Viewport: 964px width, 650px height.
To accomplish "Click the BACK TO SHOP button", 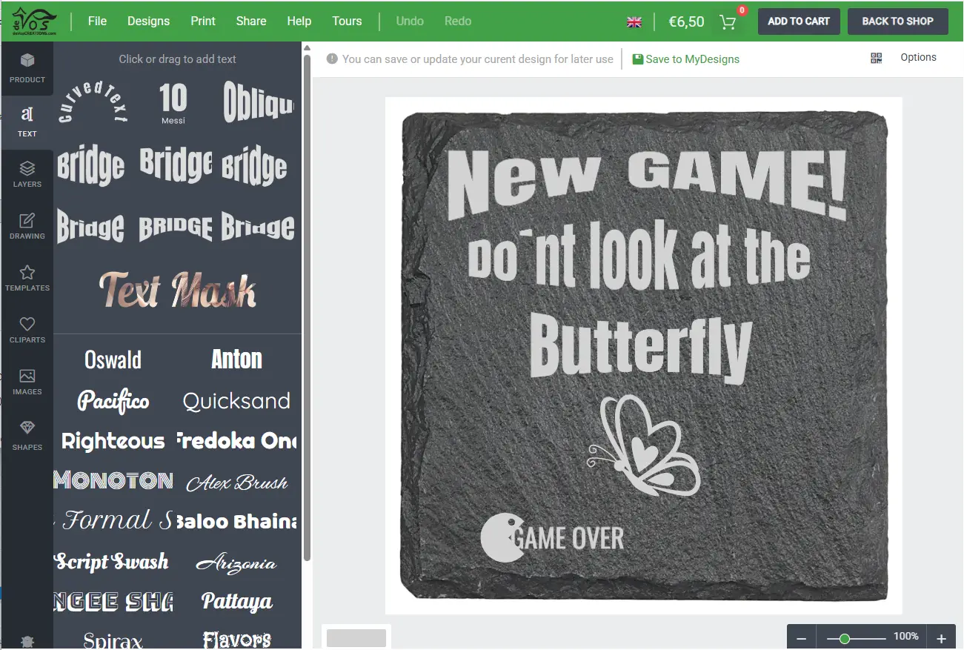I will pyautogui.click(x=898, y=21).
